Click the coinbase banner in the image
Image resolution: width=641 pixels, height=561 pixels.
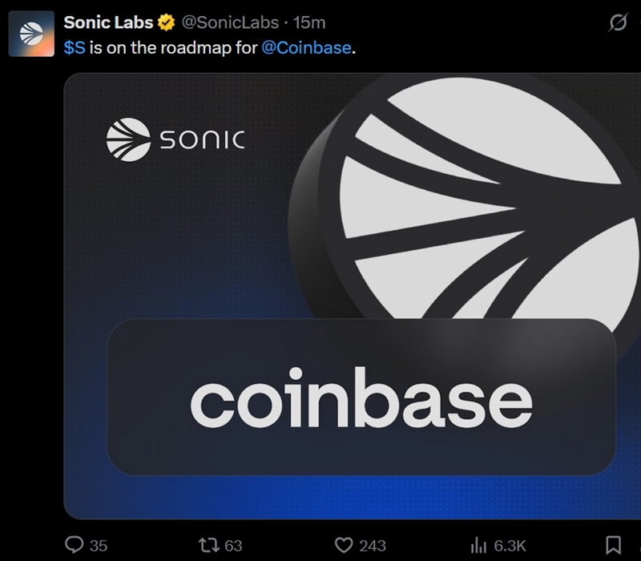pos(361,397)
